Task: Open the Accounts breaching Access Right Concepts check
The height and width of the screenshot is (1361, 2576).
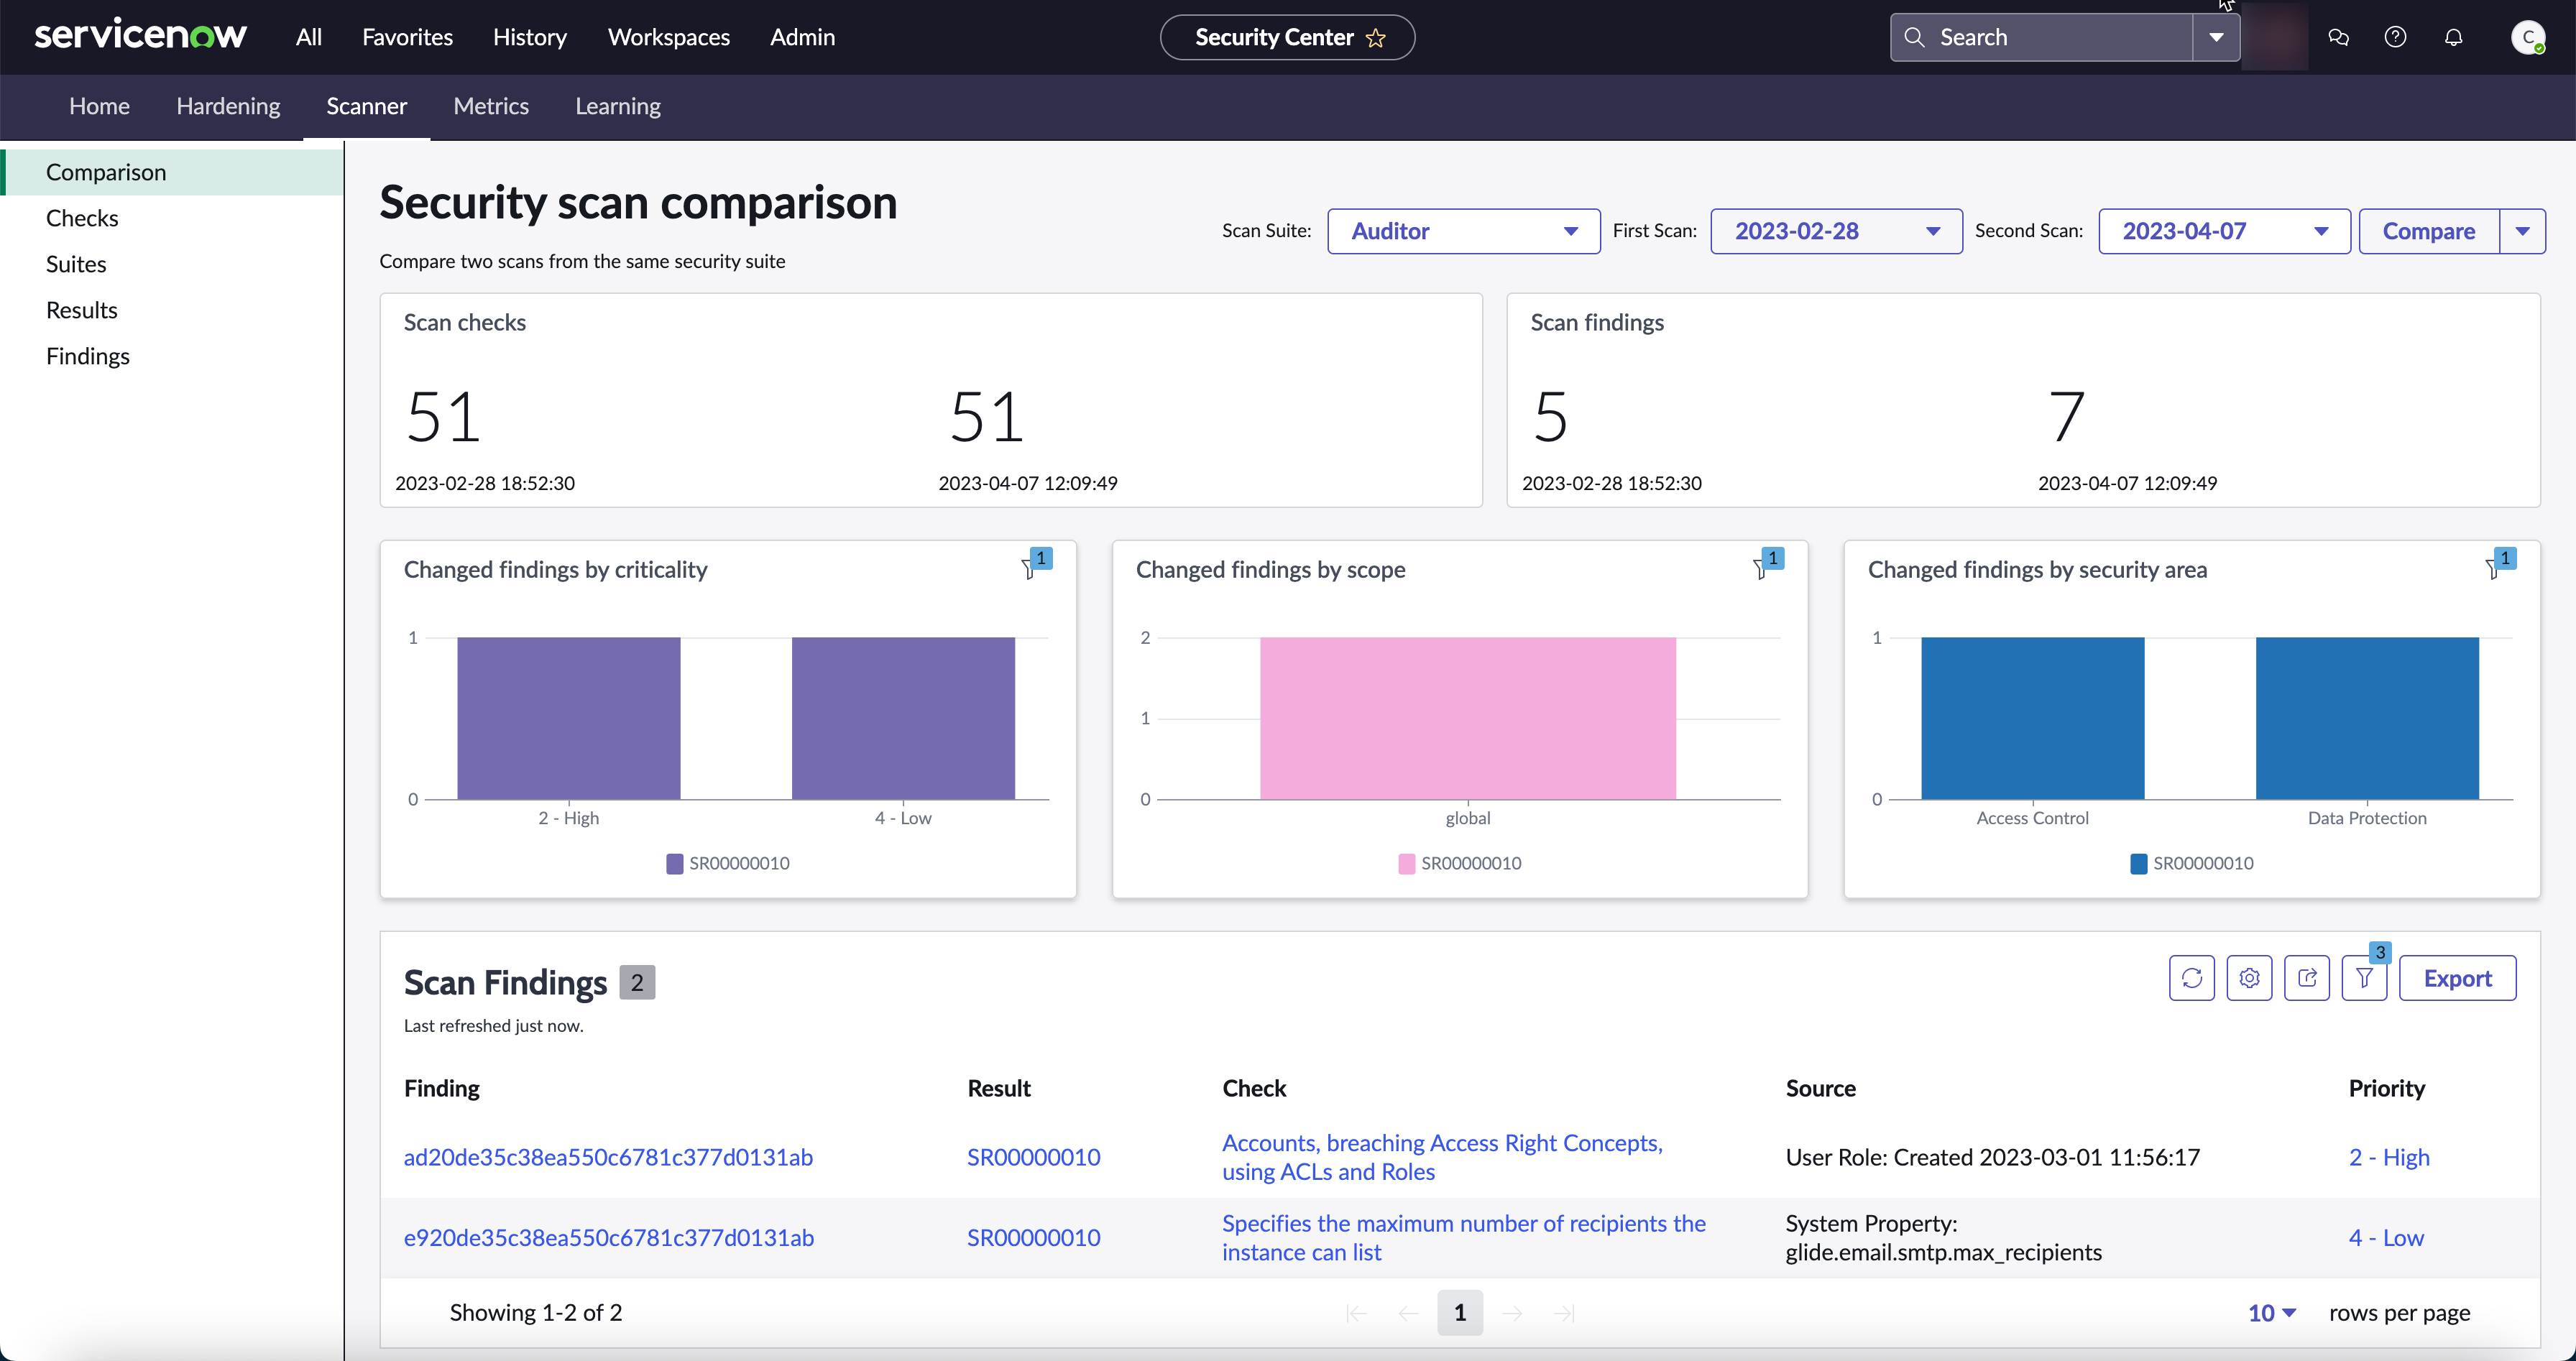Action: click(1442, 1157)
